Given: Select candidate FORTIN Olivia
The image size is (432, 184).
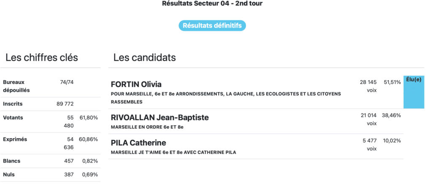Looking at the screenshot, I should 136,84.
